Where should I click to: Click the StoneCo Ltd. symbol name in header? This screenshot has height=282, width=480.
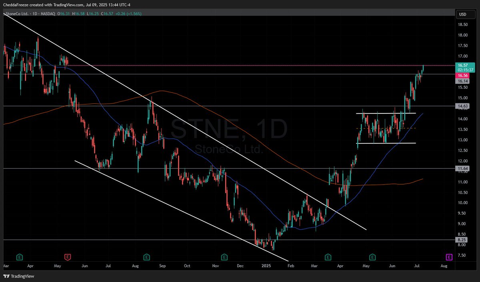[x=16, y=14]
